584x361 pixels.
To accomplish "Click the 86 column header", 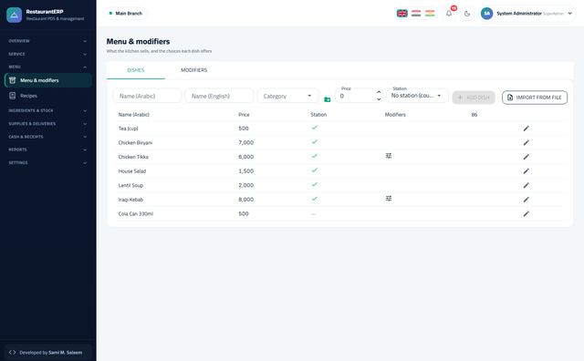I will pyautogui.click(x=474, y=115).
